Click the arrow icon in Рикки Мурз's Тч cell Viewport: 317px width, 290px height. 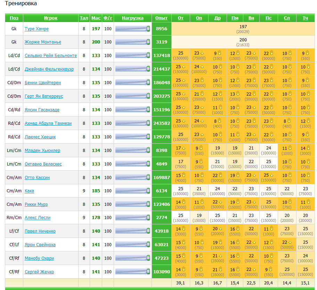pos(308,202)
